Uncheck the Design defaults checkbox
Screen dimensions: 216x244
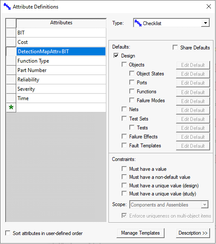pyautogui.click(x=116, y=55)
